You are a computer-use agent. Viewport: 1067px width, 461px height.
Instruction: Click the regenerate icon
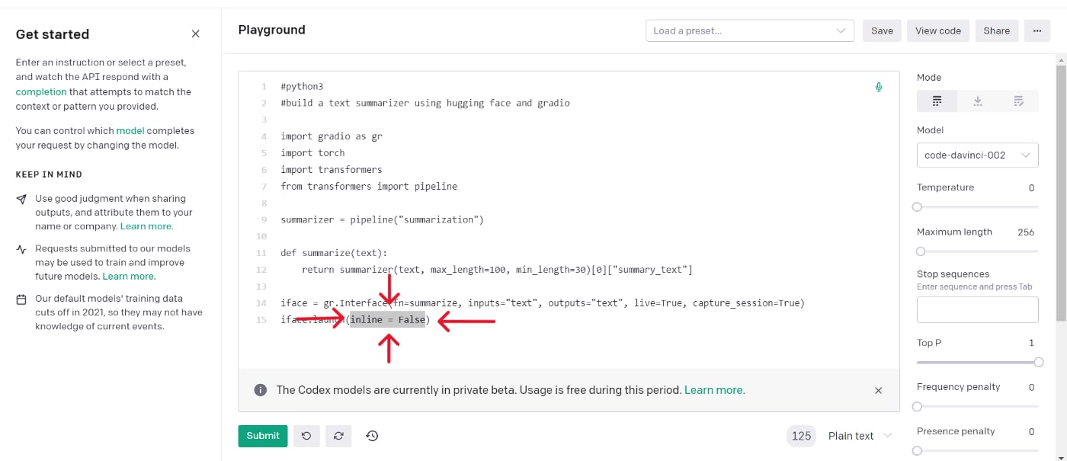tap(338, 436)
